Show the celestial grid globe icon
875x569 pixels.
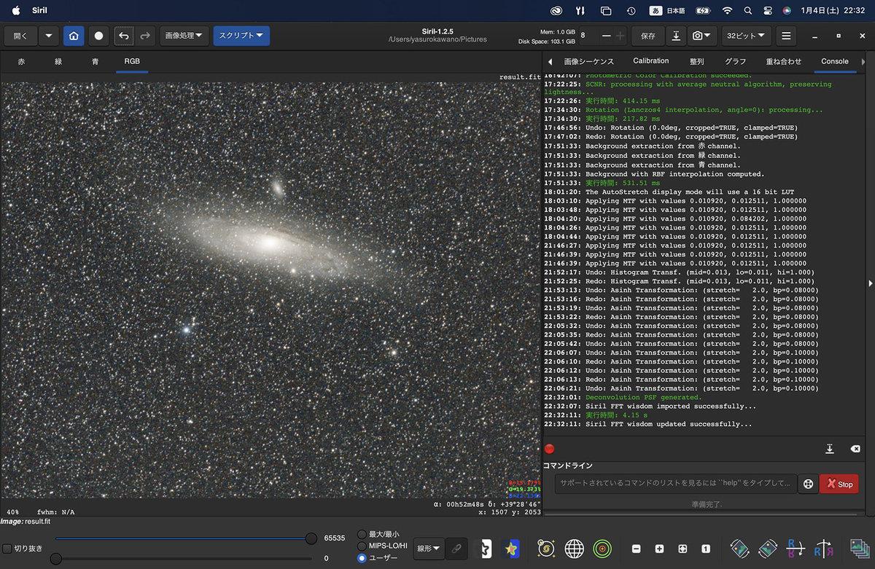click(574, 548)
